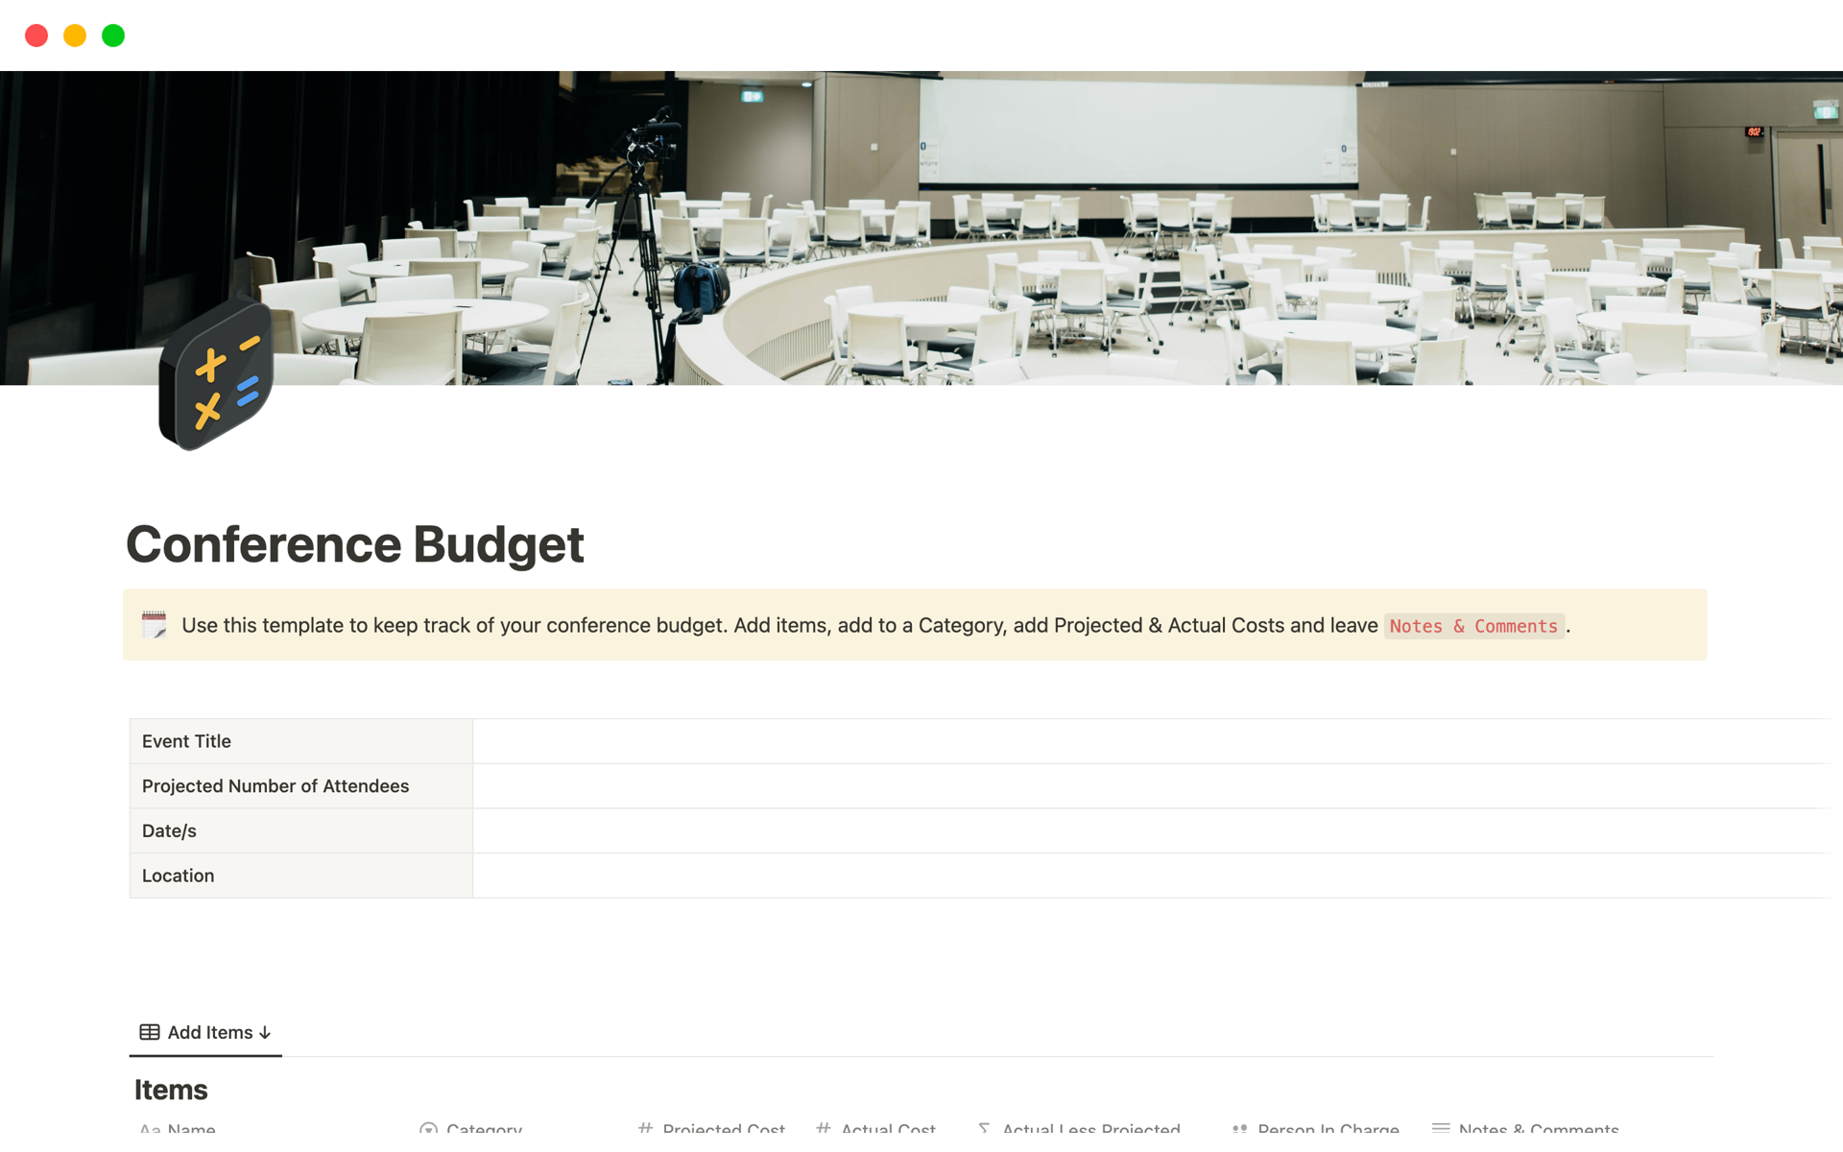The image size is (1843, 1152).
Task: Click the green maximize button in the titlebar
Action: [x=112, y=35]
